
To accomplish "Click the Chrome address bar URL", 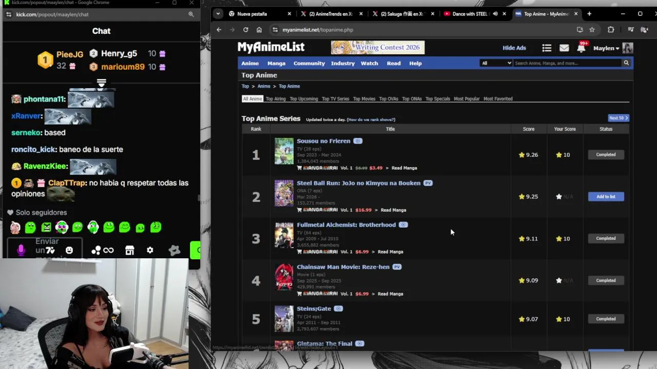I will point(318,30).
